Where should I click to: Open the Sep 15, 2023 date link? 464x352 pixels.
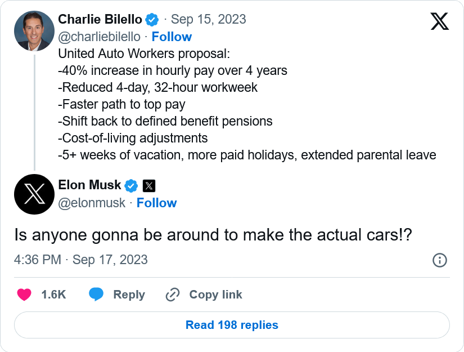click(208, 19)
